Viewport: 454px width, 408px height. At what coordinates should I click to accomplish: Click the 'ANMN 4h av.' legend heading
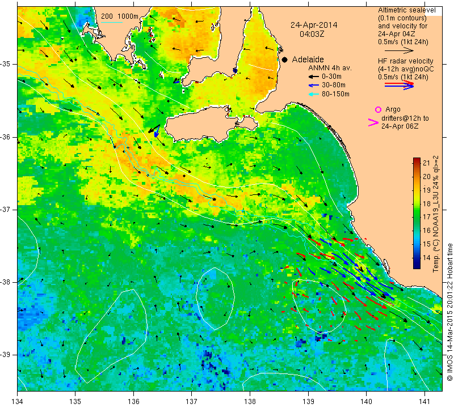(330, 68)
